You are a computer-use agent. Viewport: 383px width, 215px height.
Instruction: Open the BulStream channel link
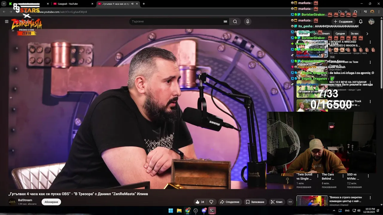25,200
